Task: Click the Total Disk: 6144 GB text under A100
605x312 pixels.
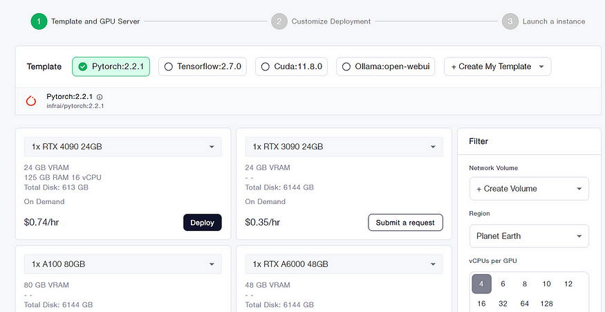Action: (x=58, y=304)
